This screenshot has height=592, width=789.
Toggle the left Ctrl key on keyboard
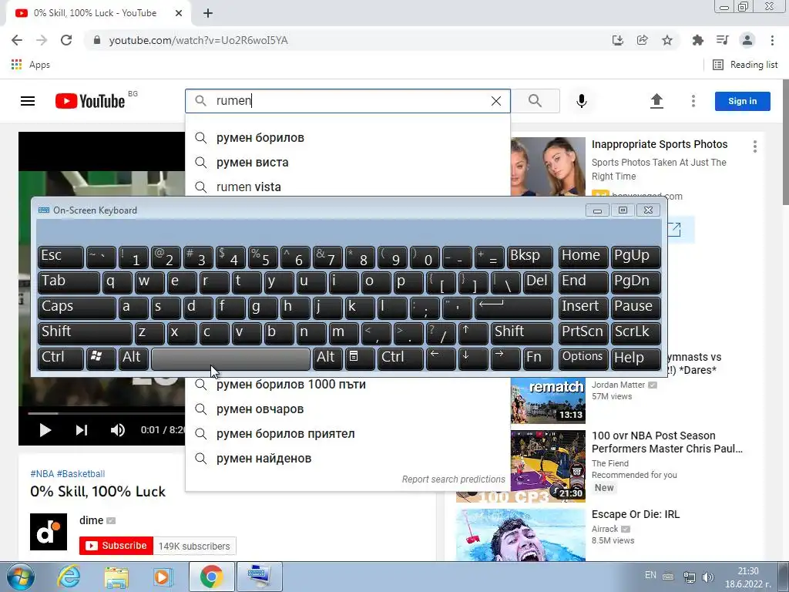pyautogui.click(x=60, y=358)
